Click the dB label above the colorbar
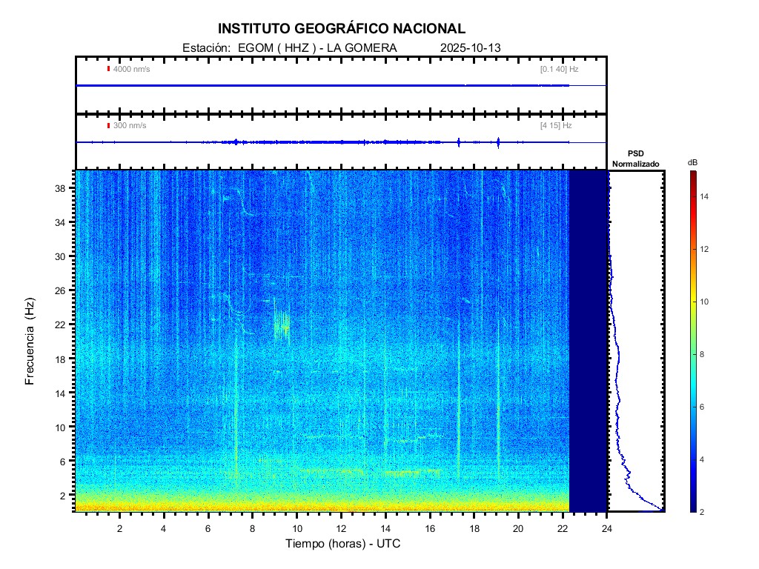The height and width of the screenshot is (569, 759). tap(692, 162)
